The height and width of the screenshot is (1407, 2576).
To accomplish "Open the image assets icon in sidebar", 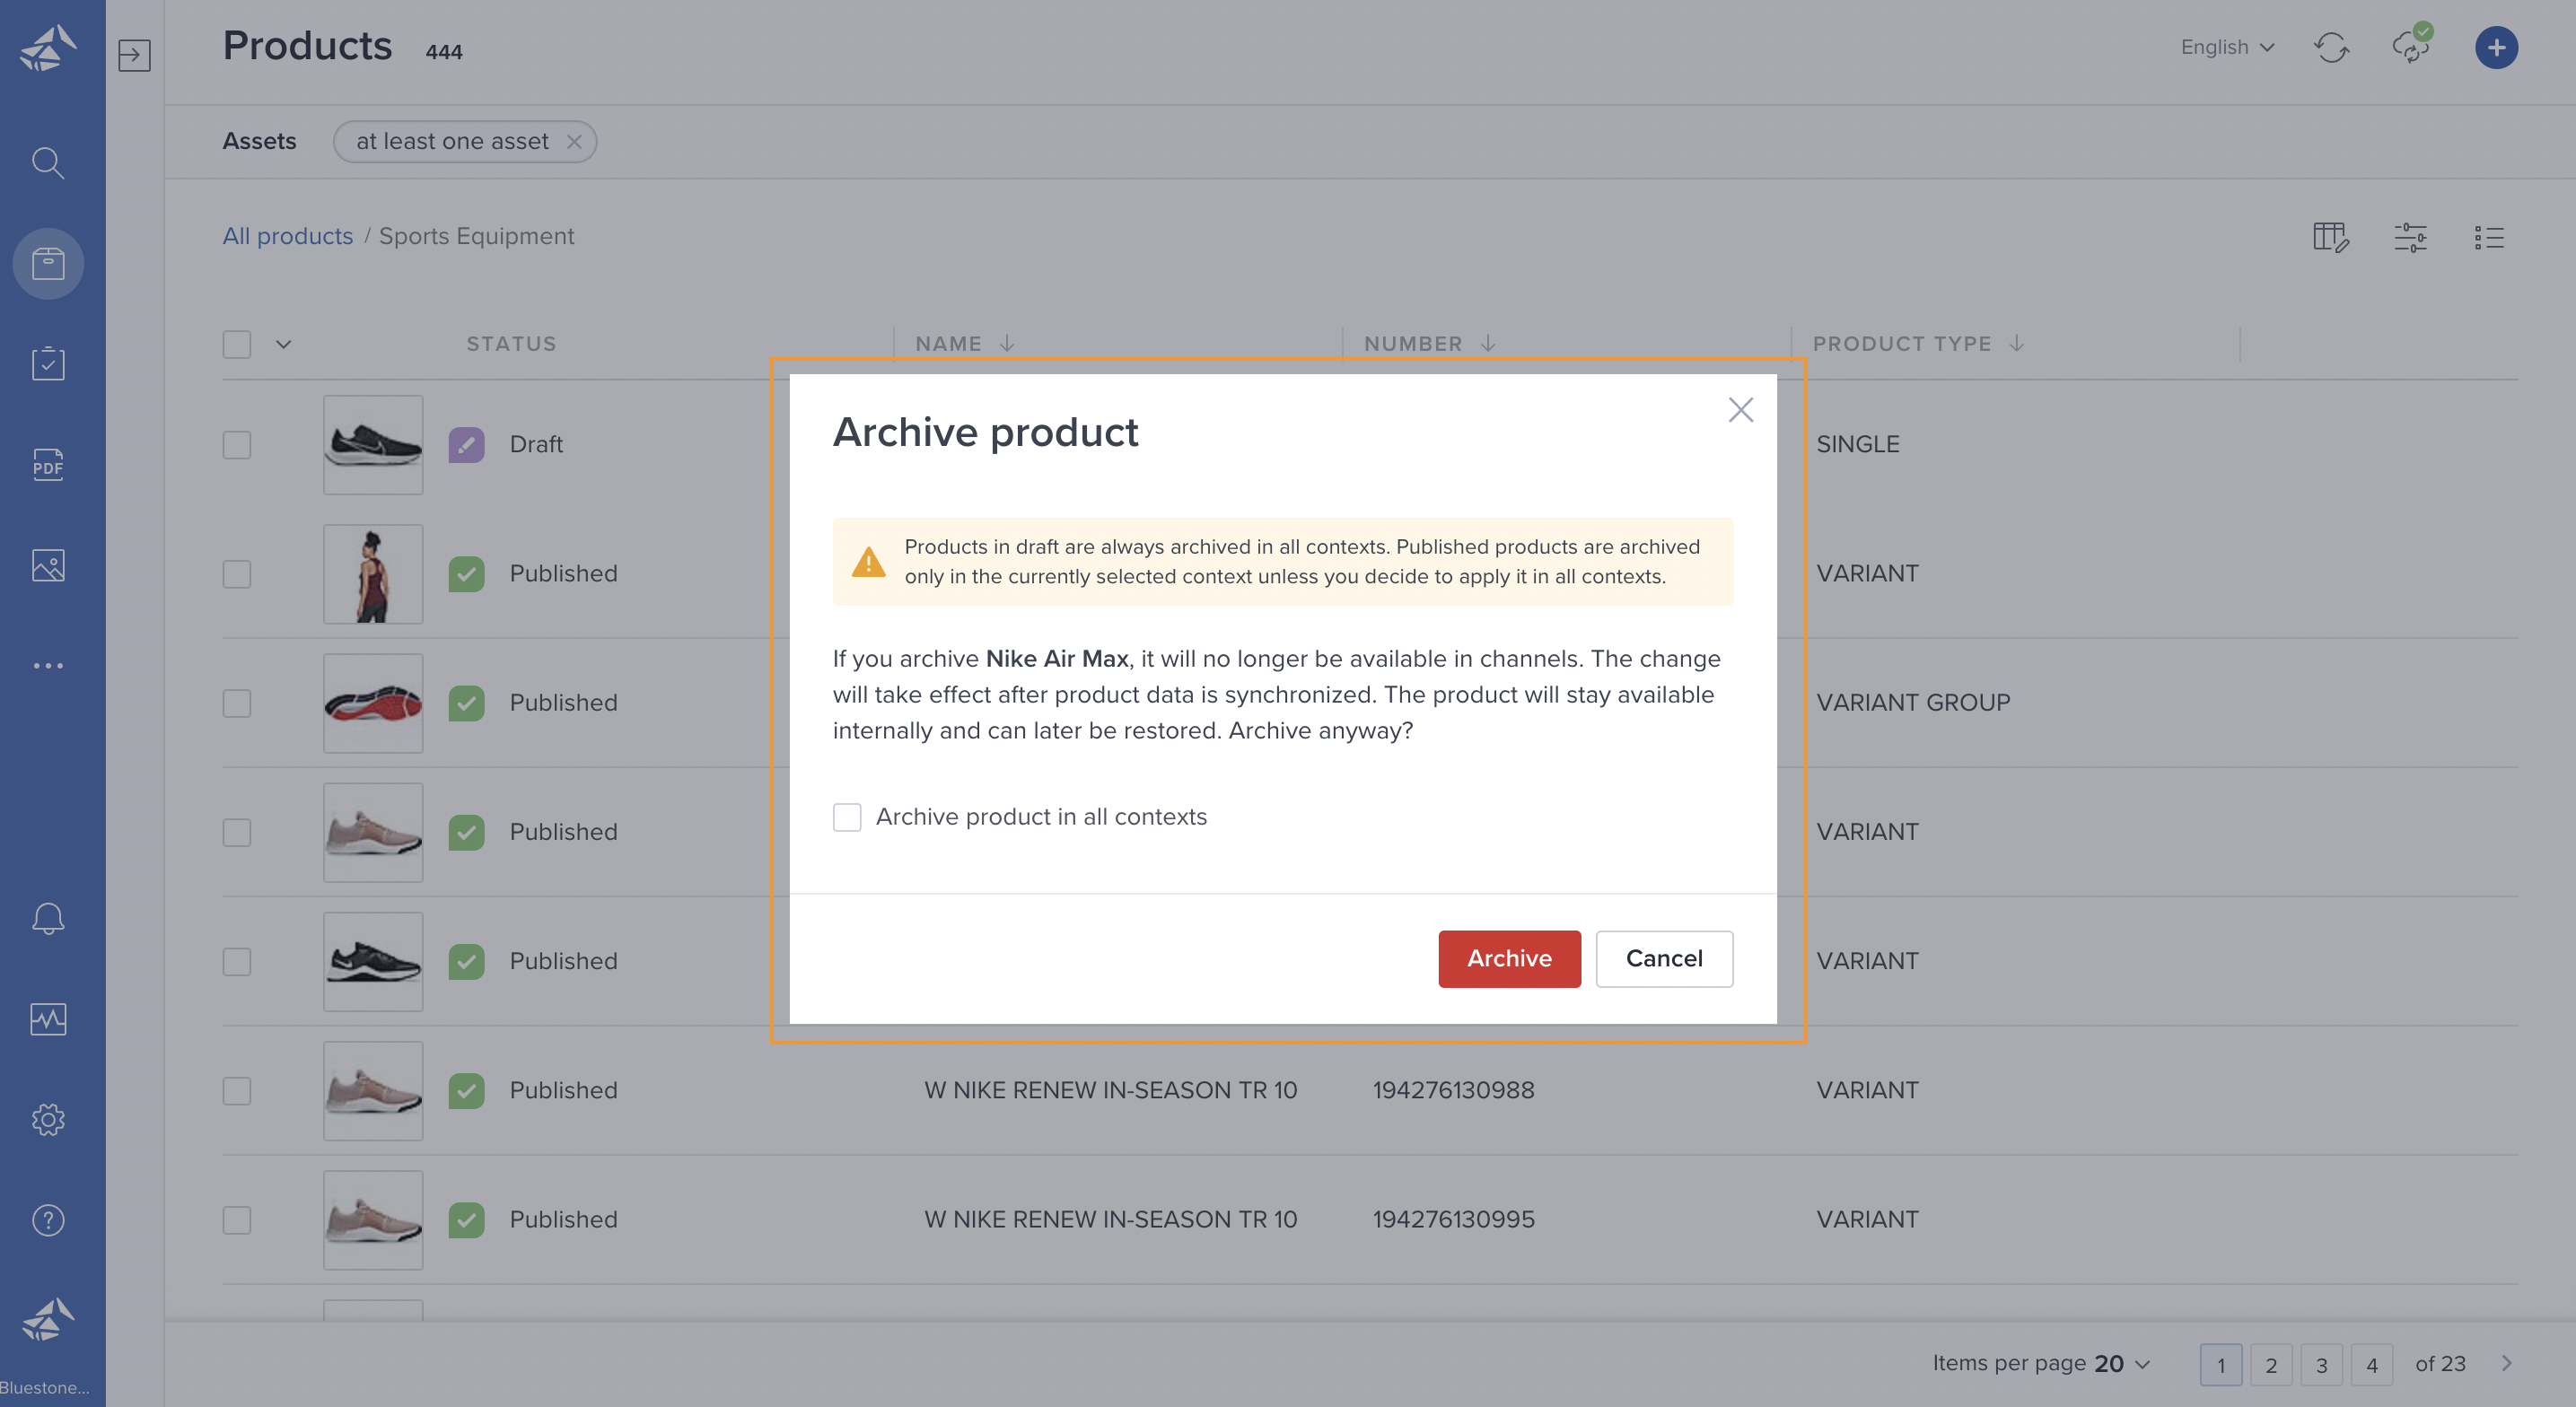I will coord(48,565).
